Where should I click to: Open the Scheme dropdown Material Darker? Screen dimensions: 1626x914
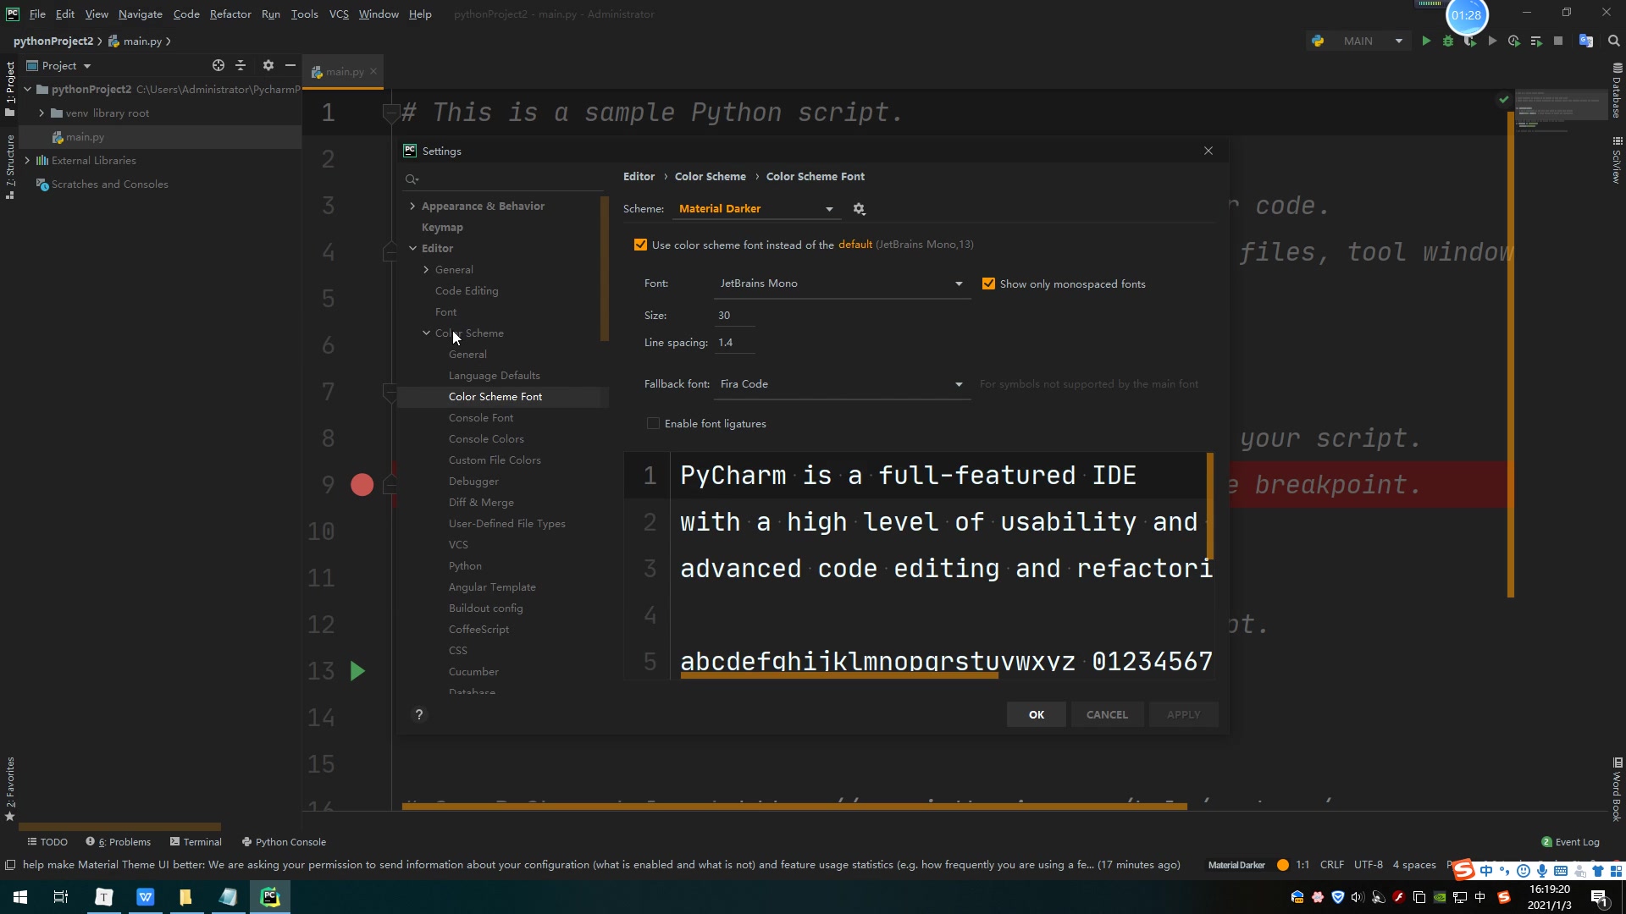pyautogui.click(x=755, y=209)
